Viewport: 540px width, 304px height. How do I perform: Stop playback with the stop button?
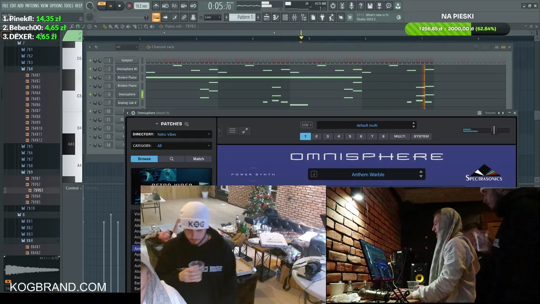(119, 6)
